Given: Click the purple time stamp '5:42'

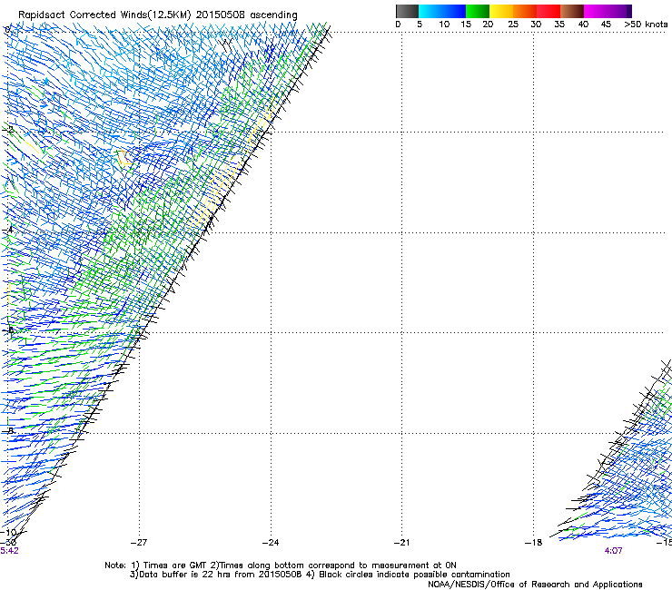Looking at the screenshot, I should coord(9,551).
